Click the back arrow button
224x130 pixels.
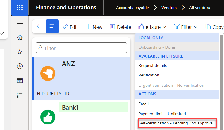tap(39, 26)
